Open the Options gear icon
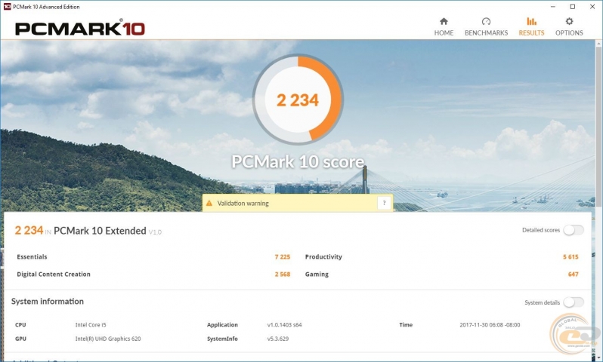This screenshot has width=603, height=362. (x=569, y=21)
